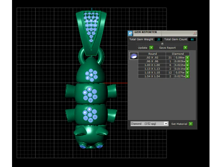Screen dimensions: 222x167
Task: Click green arrow for .96 X .96 row
Action: 188,61
